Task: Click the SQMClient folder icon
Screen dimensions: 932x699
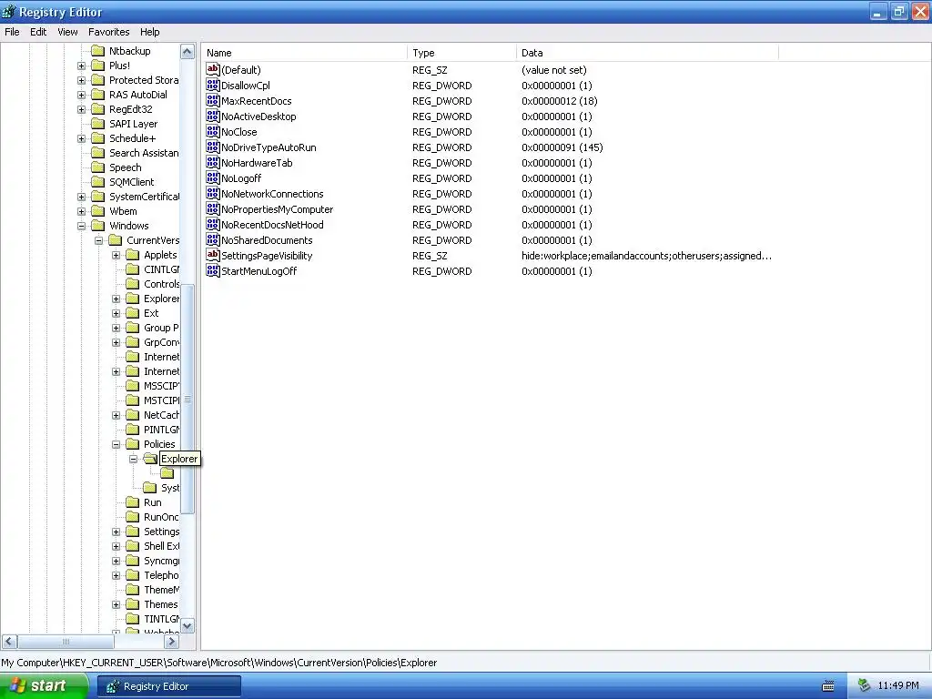Action: pos(98,182)
